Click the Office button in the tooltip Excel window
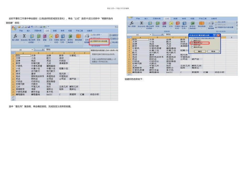This screenshot has width=249, height=176. tap(14, 28)
